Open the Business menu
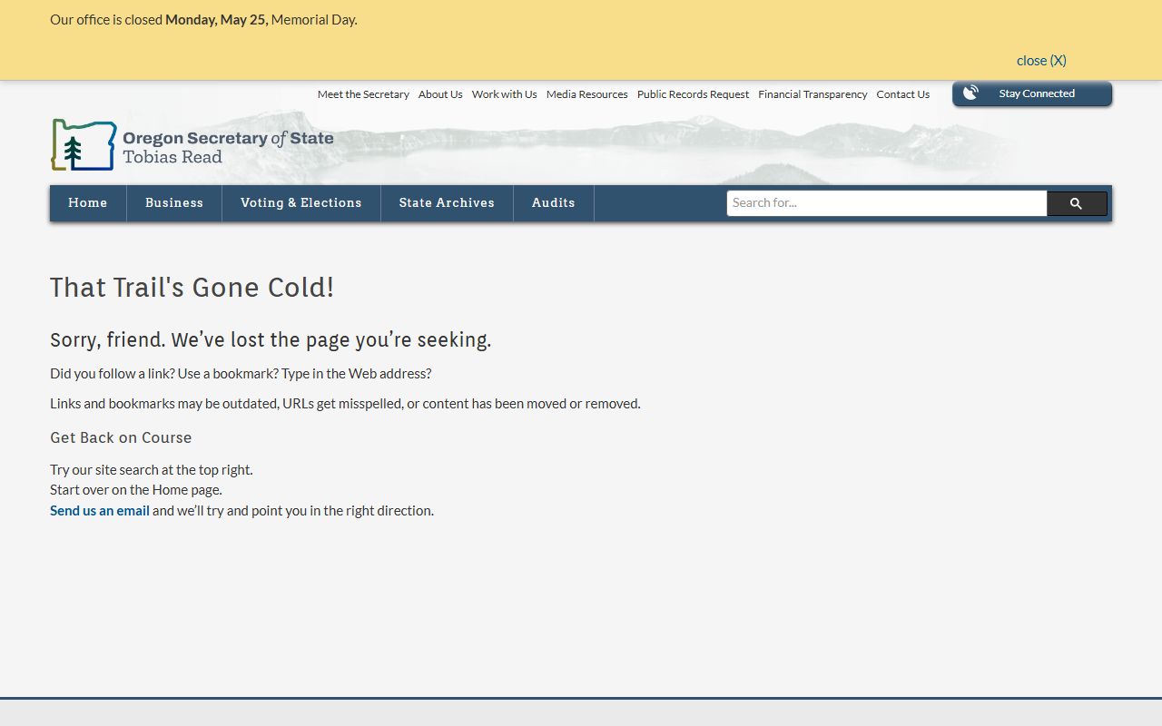The height and width of the screenshot is (726, 1162). click(174, 203)
